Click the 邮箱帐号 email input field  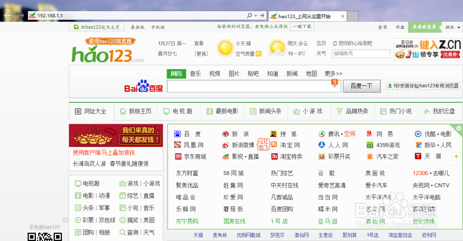click(x=361, y=53)
